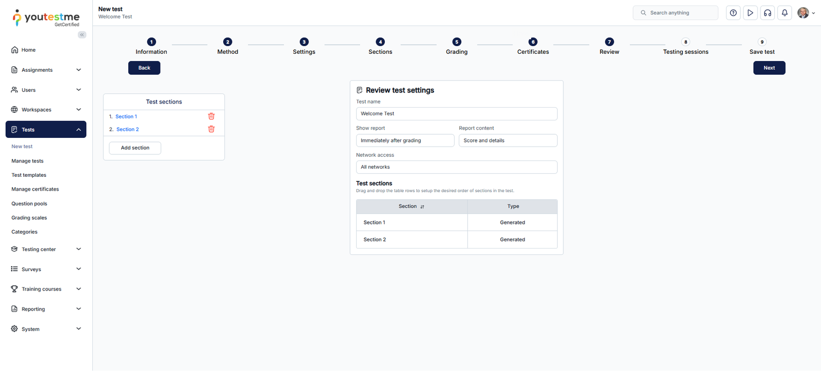Click the Network access field
Screen dimensions: 821x371
pyautogui.click(x=457, y=167)
